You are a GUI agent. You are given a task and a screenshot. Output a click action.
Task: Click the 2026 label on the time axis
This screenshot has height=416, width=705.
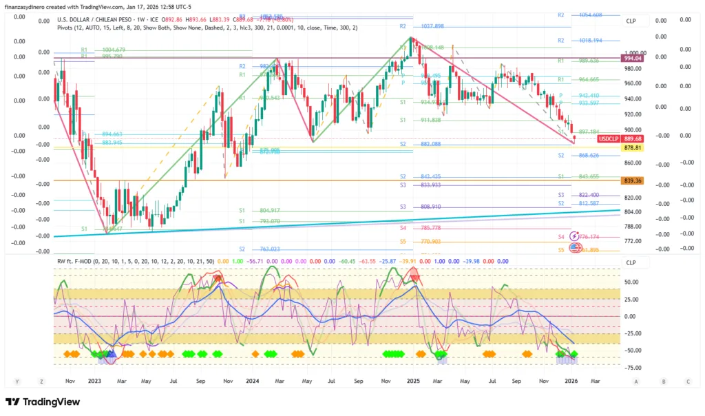click(571, 381)
